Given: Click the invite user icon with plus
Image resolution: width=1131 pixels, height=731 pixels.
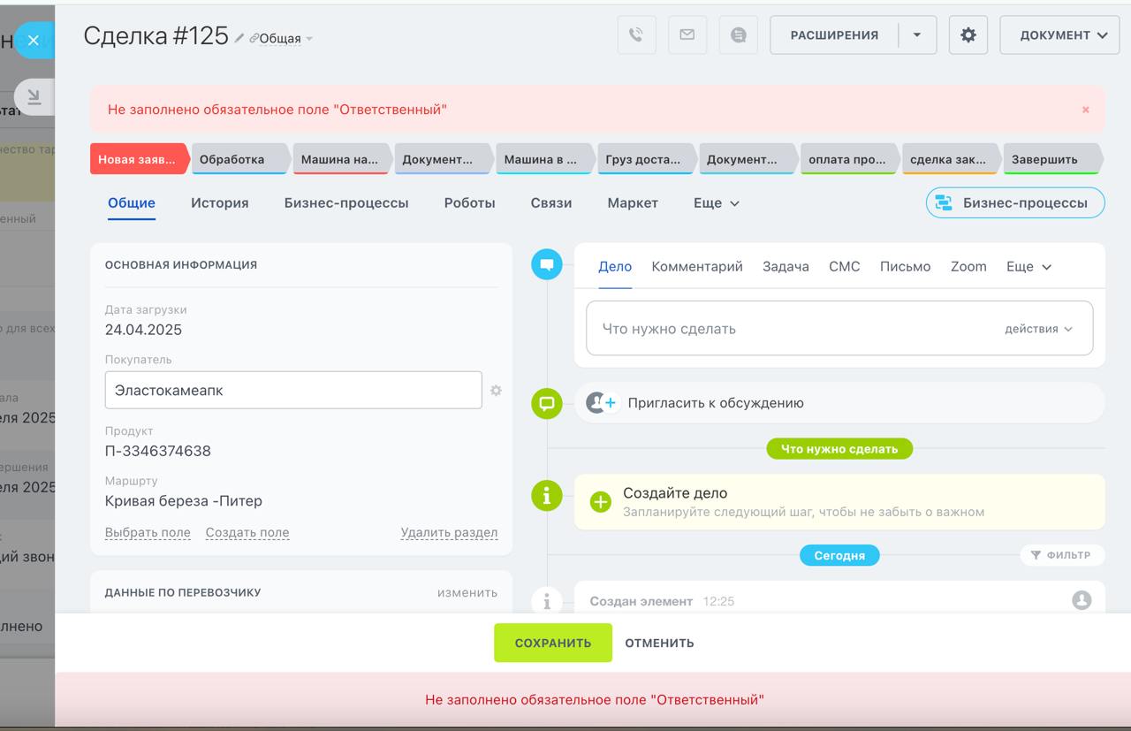Looking at the screenshot, I should pyautogui.click(x=602, y=403).
